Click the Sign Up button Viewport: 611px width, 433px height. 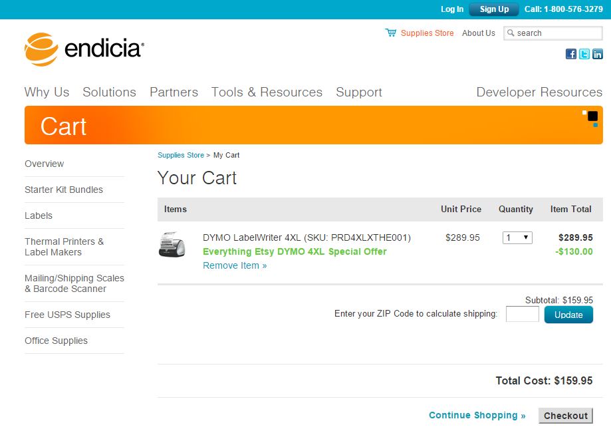(x=494, y=9)
